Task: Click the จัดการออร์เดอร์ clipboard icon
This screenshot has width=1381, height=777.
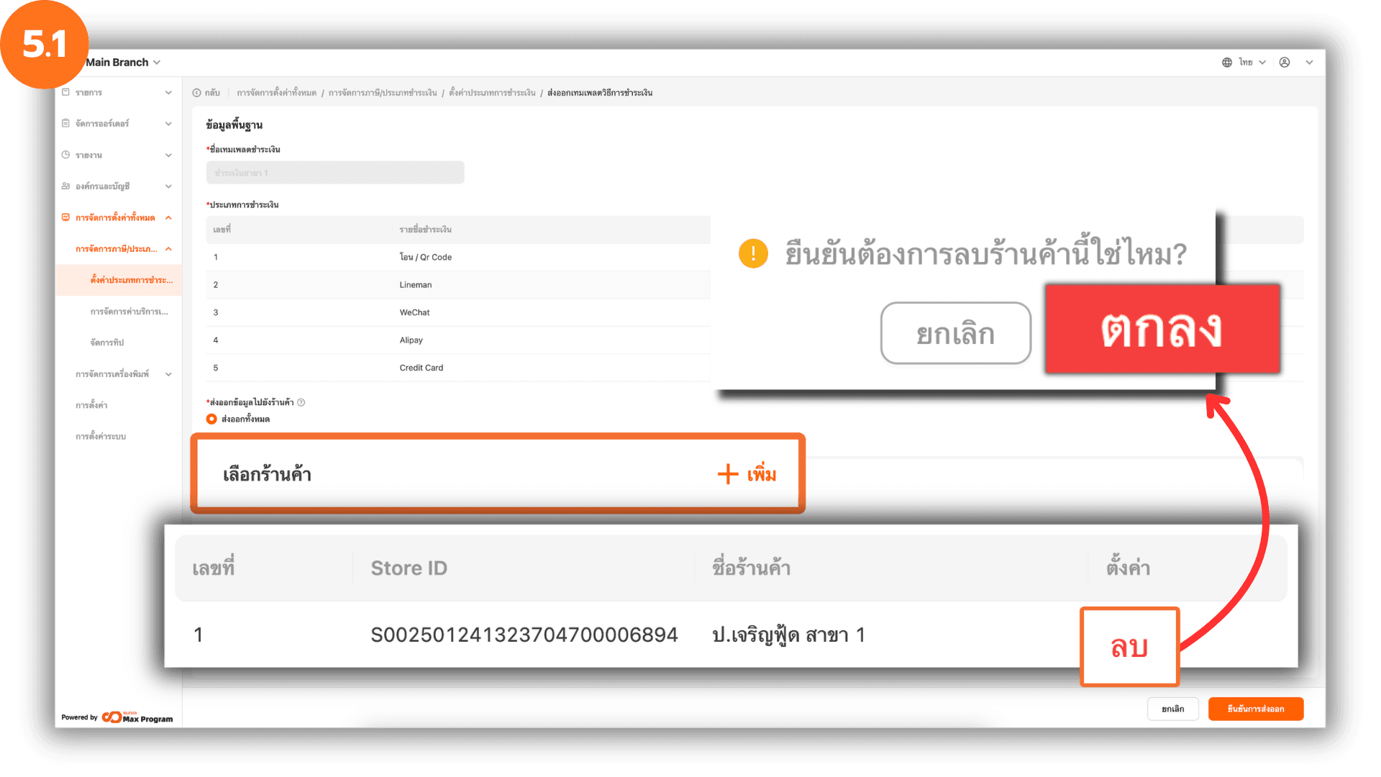Action: pos(66,123)
